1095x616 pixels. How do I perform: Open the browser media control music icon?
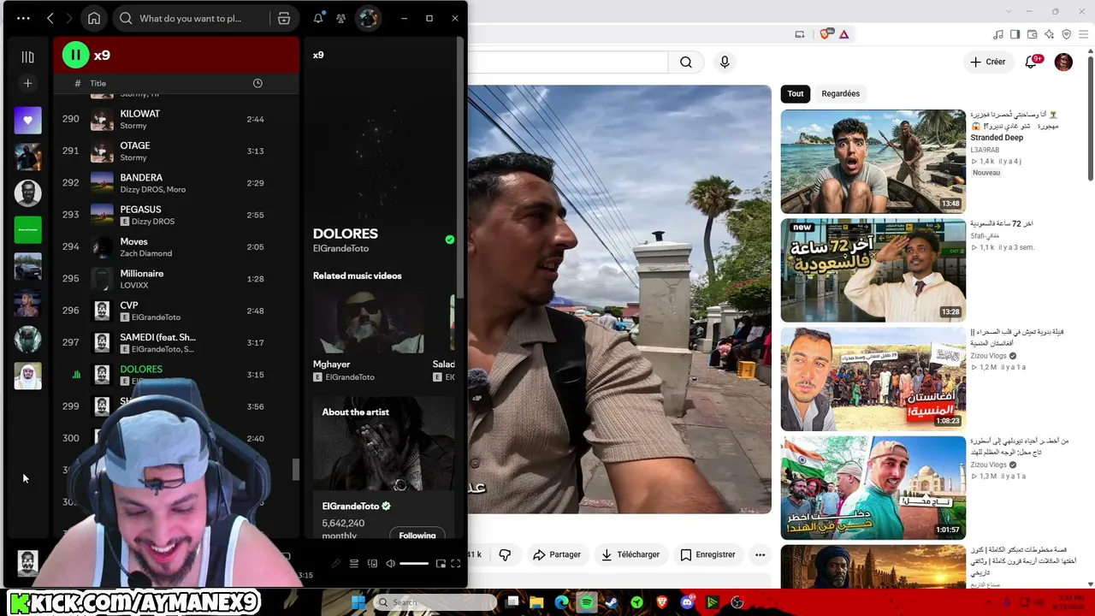(x=997, y=34)
